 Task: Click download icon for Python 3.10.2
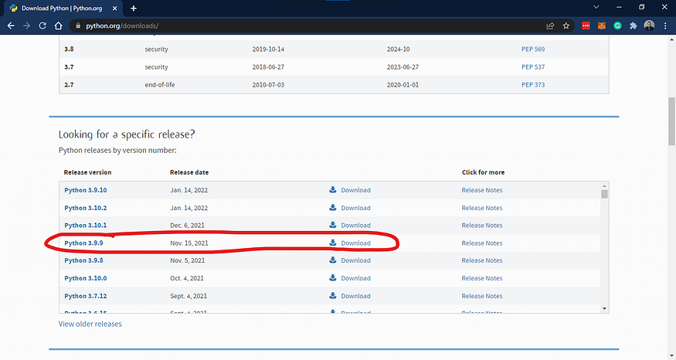[x=333, y=207]
